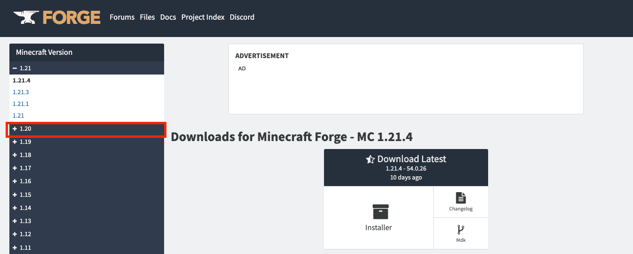Open the Docs nav link
Viewport: 633px width, 254px height.
coord(168,17)
